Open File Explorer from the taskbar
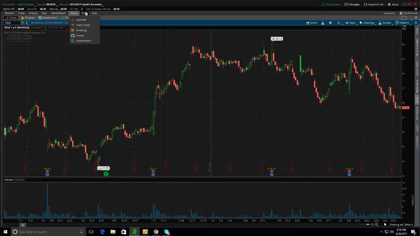The height and width of the screenshot is (236, 420). pyautogui.click(x=113, y=232)
